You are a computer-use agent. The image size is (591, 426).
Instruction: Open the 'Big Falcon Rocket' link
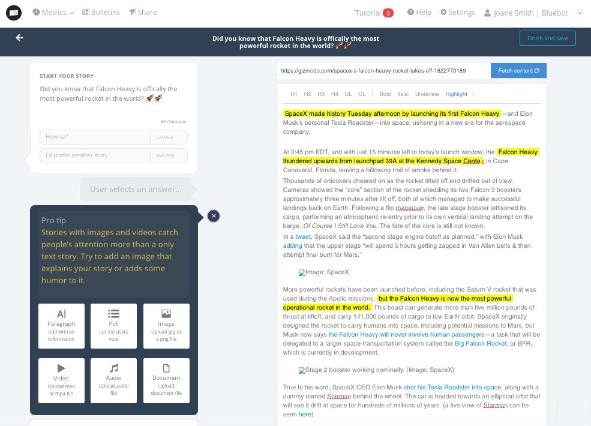(x=481, y=343)
